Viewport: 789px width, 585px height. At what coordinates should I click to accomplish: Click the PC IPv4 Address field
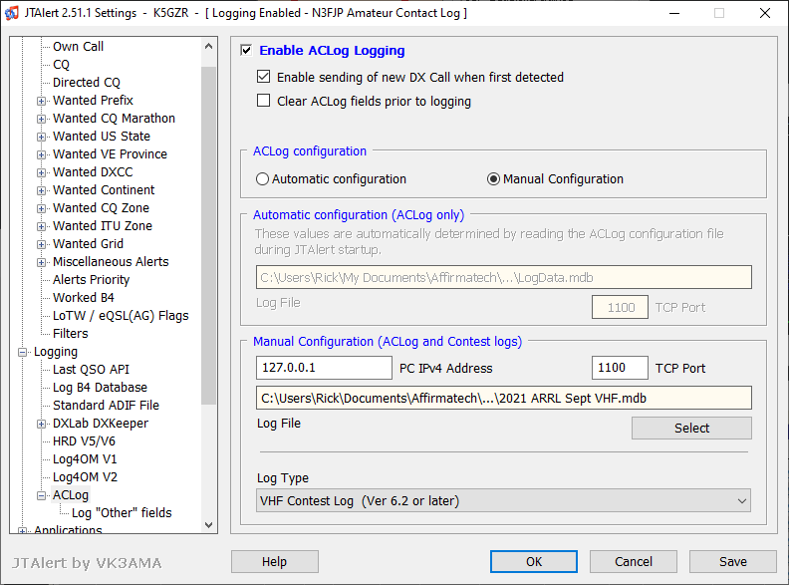click(324, 368)
